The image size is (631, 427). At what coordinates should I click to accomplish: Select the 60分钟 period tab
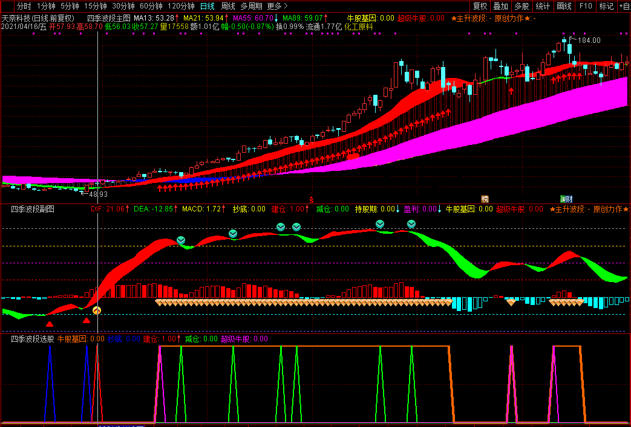tap(151, 6)
